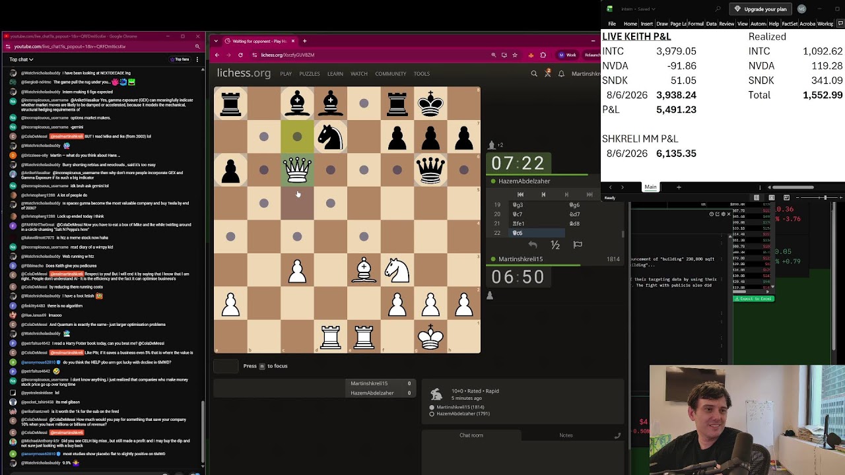Open Chrome Work profile menu
The width and height of the screenshot is (845, 475).
pos(568,55)
